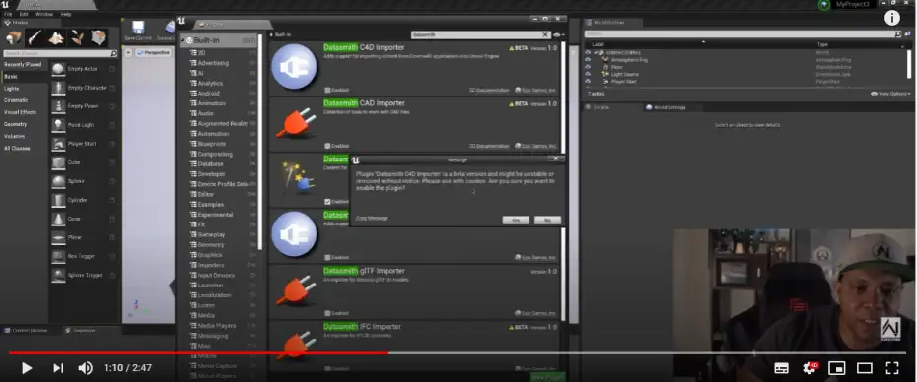Screen dimensions: 917x382
Task: Select Blueprints plugin category
Action: (x=212, y=144)
